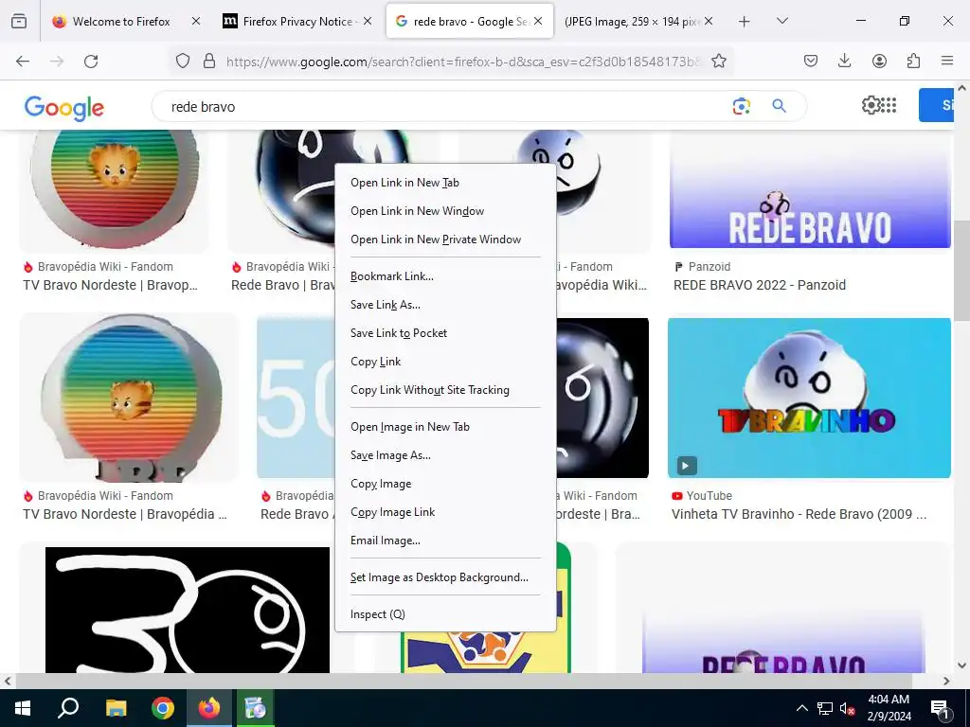Click the network tray icon
970x727 pixels.
[825, 708]
